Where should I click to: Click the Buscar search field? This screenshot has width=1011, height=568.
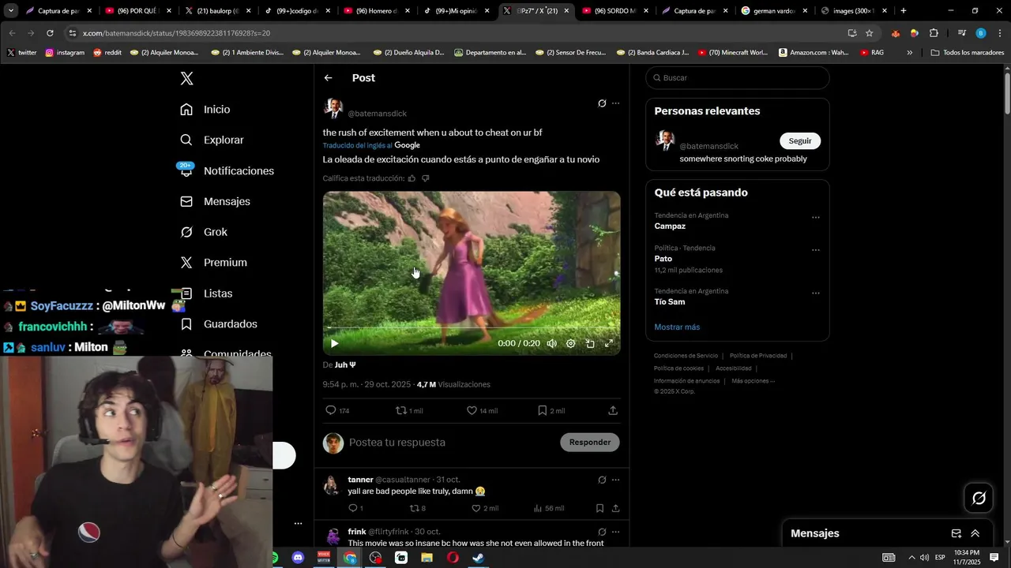coord(738,78)
